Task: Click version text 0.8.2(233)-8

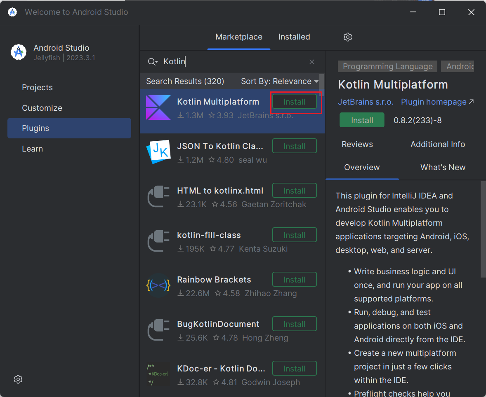Action: coord(418,120)
